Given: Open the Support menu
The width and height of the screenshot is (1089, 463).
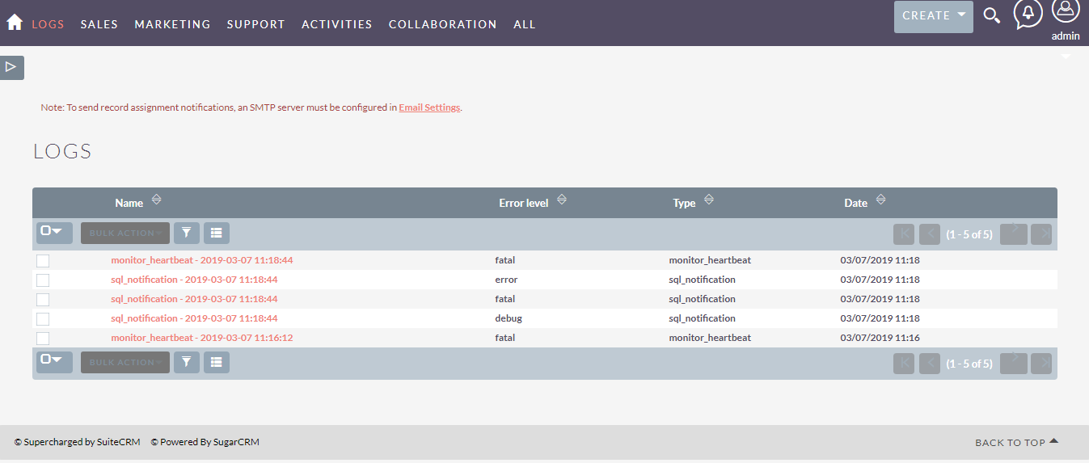Looking at the screenshot, I should [x=255, y=24].
